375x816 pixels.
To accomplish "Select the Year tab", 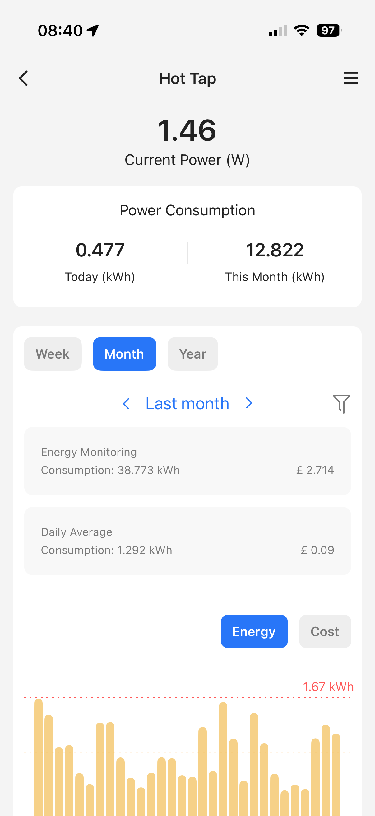I will [192, 354].
